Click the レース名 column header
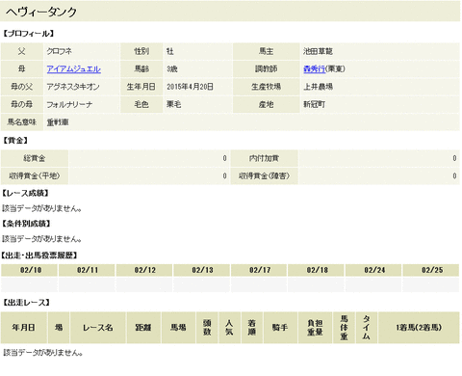Image resolution: width=462 pixels, height=376 pixels. click(x=98, y=328)
